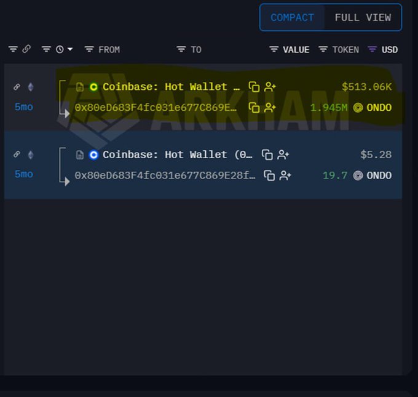
Task: Copy sender address in $513.06K row
Action: pyautogui.click(x=254, y=87)
